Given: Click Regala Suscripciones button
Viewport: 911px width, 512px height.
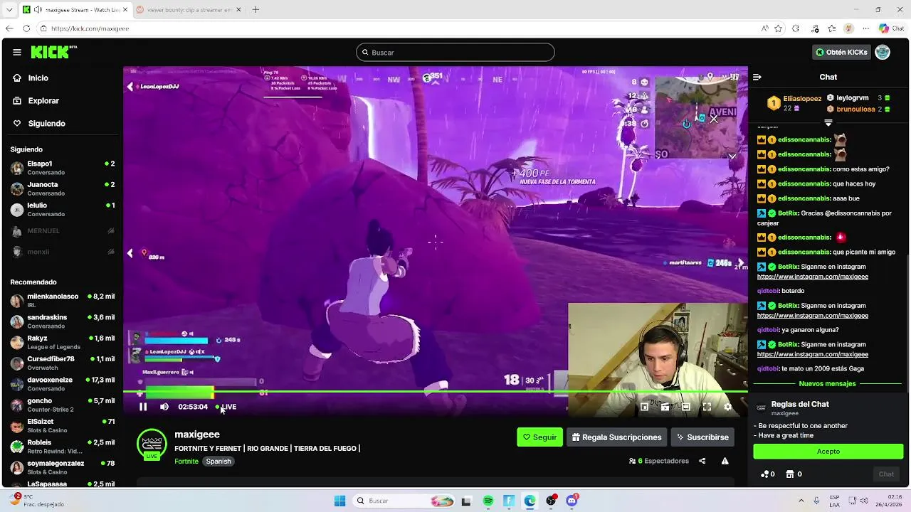Looking at the screenshot, I should point(616,437).
